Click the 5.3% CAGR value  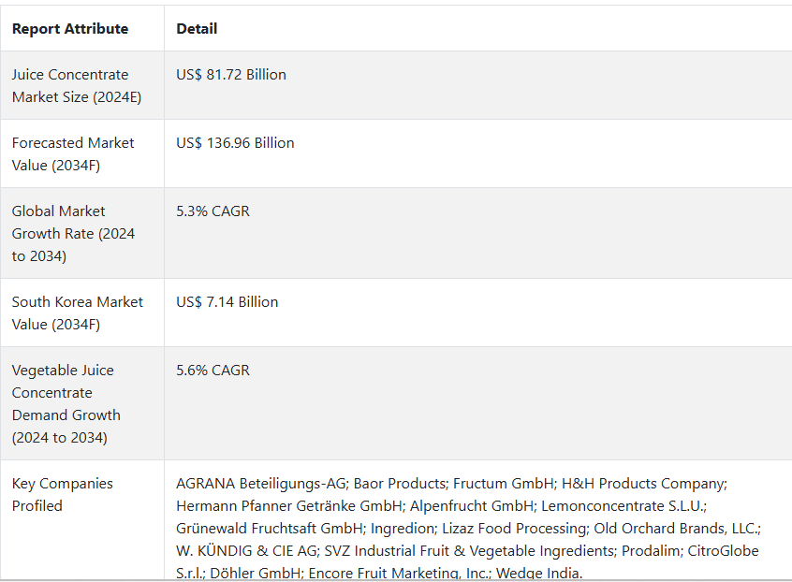[x=213, y=211]
